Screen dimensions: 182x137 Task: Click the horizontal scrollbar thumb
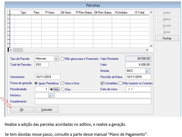pos(18,50)
